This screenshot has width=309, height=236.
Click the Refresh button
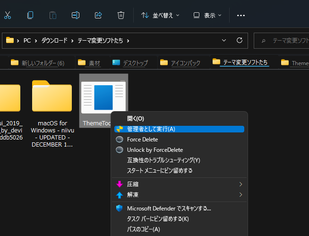click(x=240, y=40)
